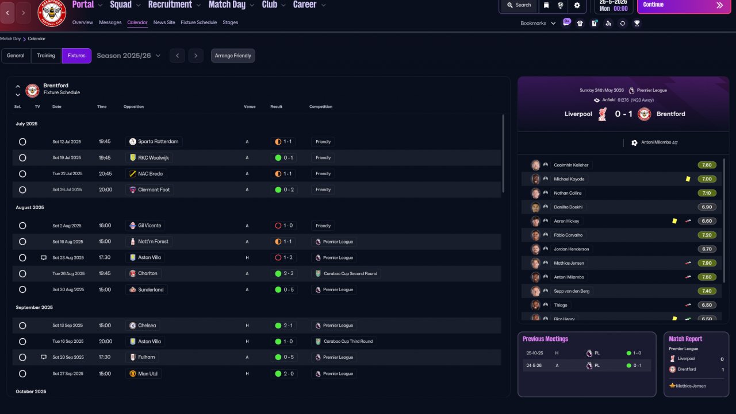This screenshot has width=736, height=414.
Task: Select the Sparta Rotterdam fixture radio button
Action: click(22, 142)
